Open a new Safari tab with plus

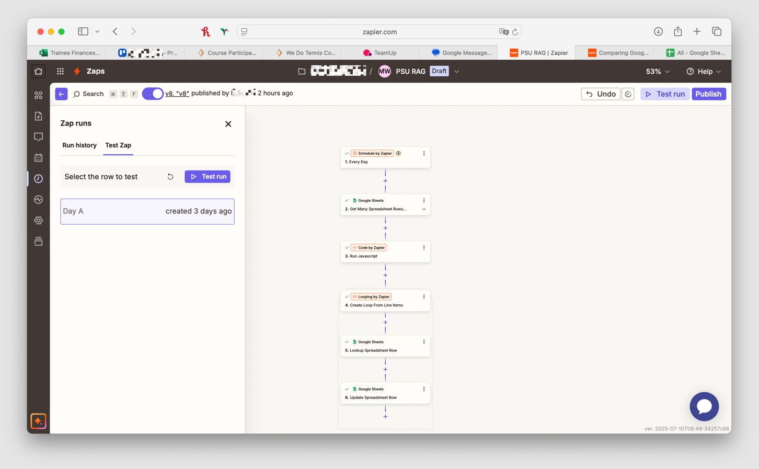point(697,31)
